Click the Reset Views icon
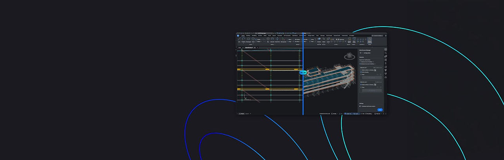The width and height of the screenshot is (504, 160). [354, 40]
